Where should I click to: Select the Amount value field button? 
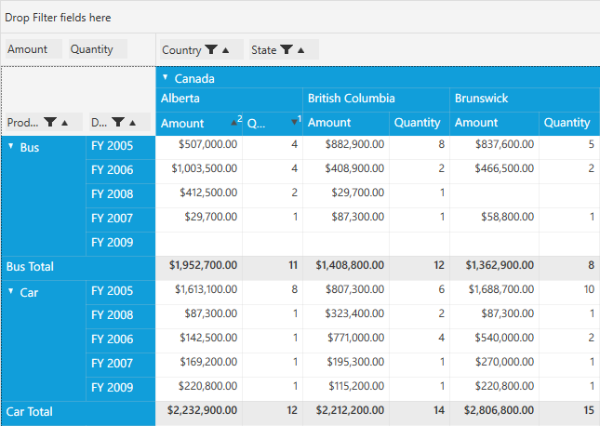(33, 50)
